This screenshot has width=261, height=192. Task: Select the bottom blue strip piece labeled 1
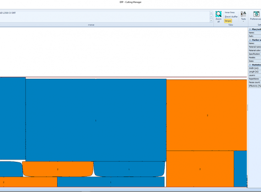point(111,182)
